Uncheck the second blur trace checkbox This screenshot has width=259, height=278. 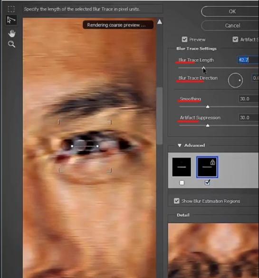[207, 182]
